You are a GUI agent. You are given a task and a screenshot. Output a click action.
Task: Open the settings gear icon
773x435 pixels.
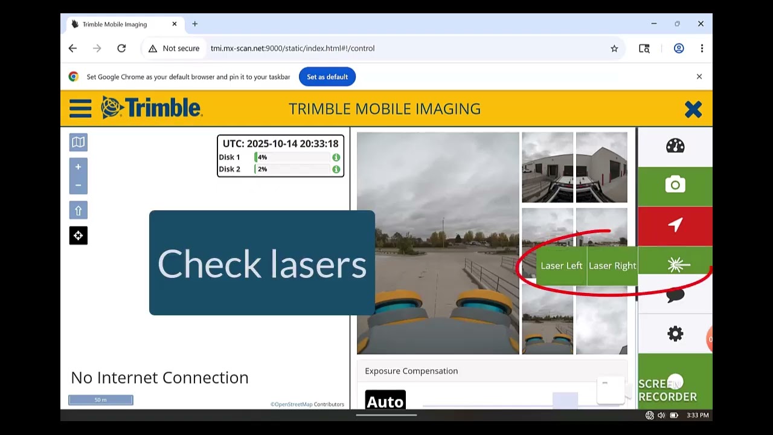(x=675, y=334)
